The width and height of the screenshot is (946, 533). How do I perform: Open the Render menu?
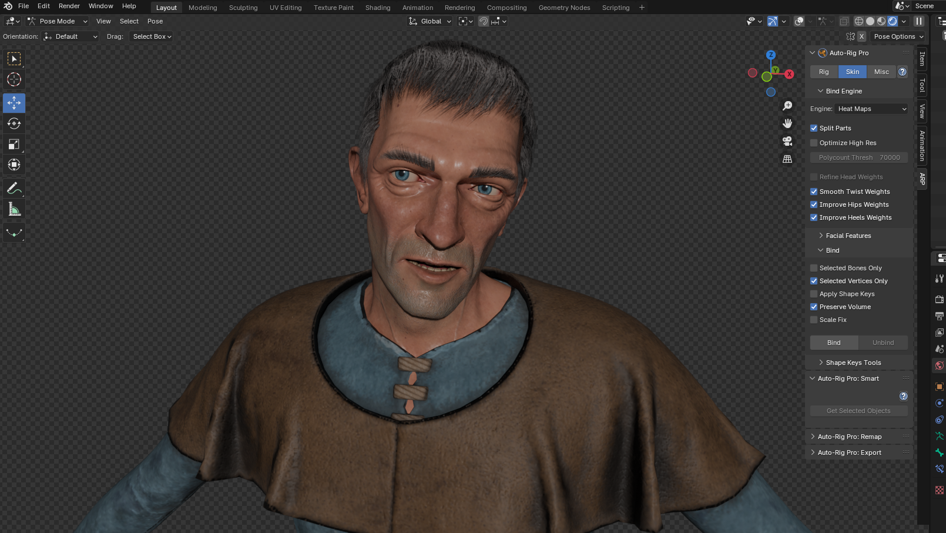click(69, 6)
